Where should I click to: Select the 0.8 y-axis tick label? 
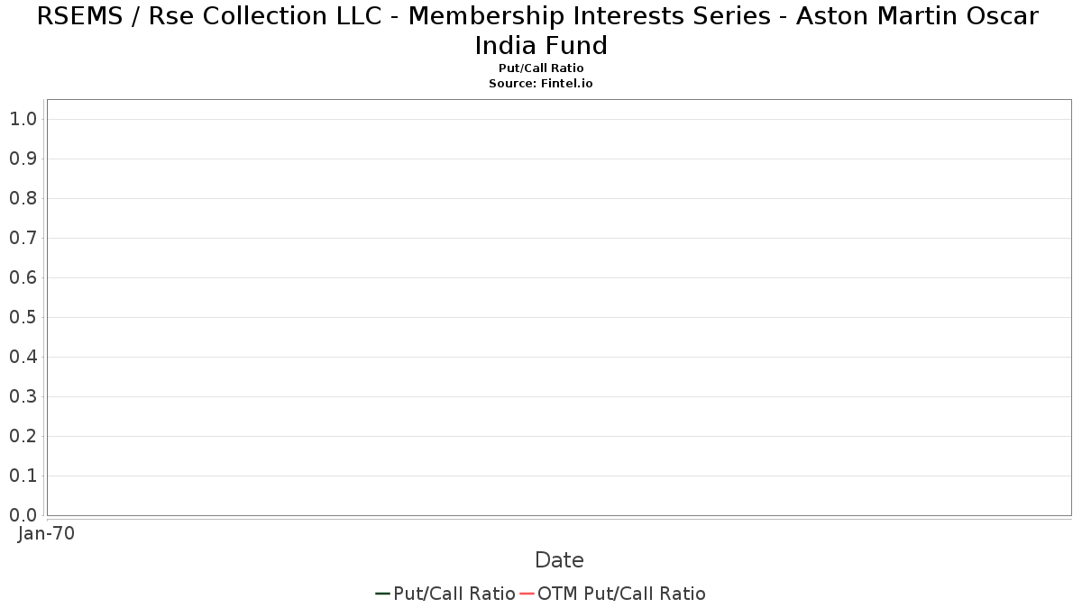23,198
